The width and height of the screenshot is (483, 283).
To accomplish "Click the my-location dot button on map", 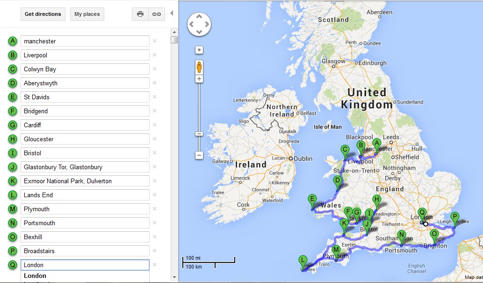I will pyautogui.click(x=199, y=49).
